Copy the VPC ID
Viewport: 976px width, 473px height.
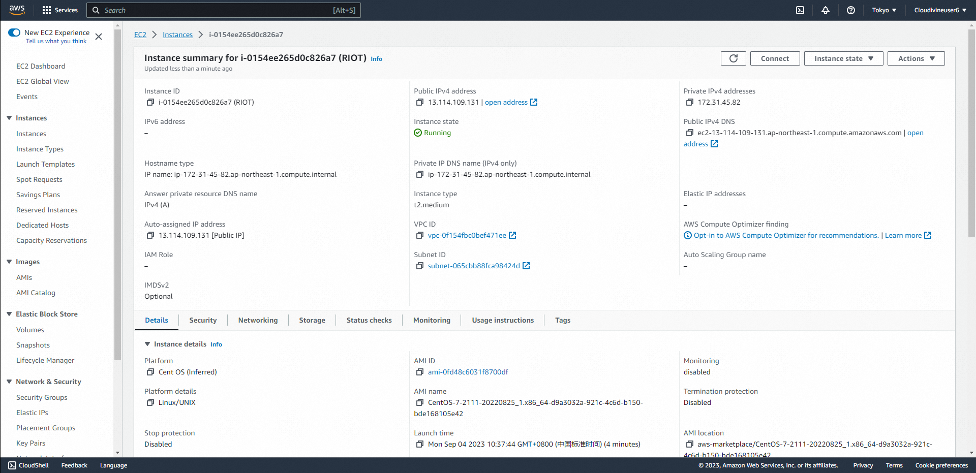point(420,235)
